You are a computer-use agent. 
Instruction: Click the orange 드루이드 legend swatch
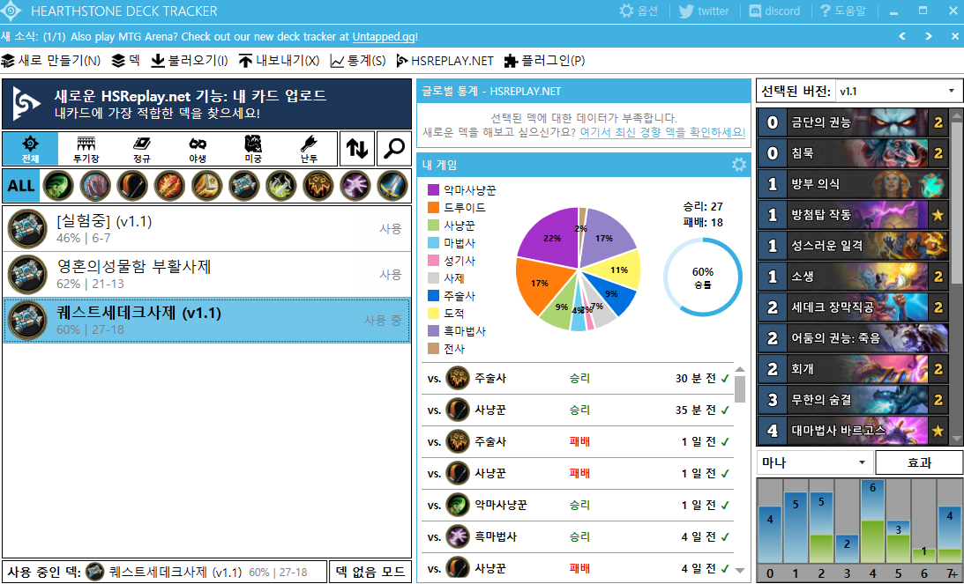(433, 208)
